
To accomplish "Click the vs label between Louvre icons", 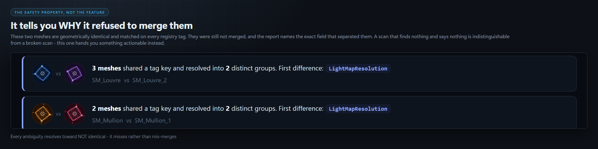I will (x=58, y=74).
